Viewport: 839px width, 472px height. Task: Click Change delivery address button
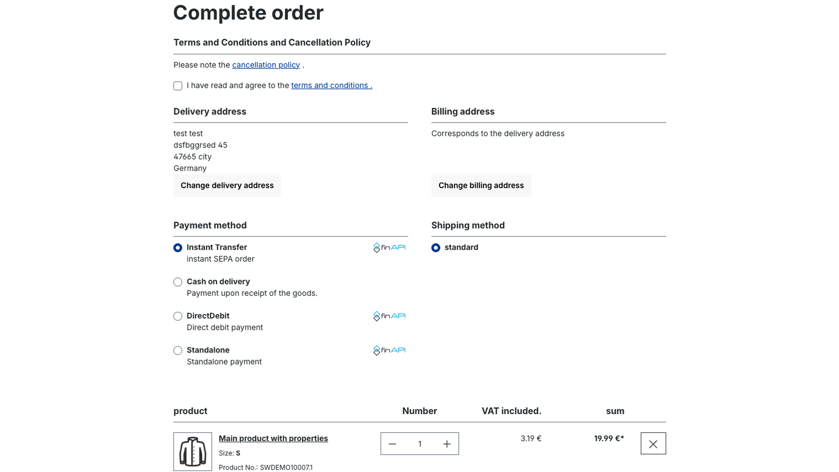pos(227,185)
